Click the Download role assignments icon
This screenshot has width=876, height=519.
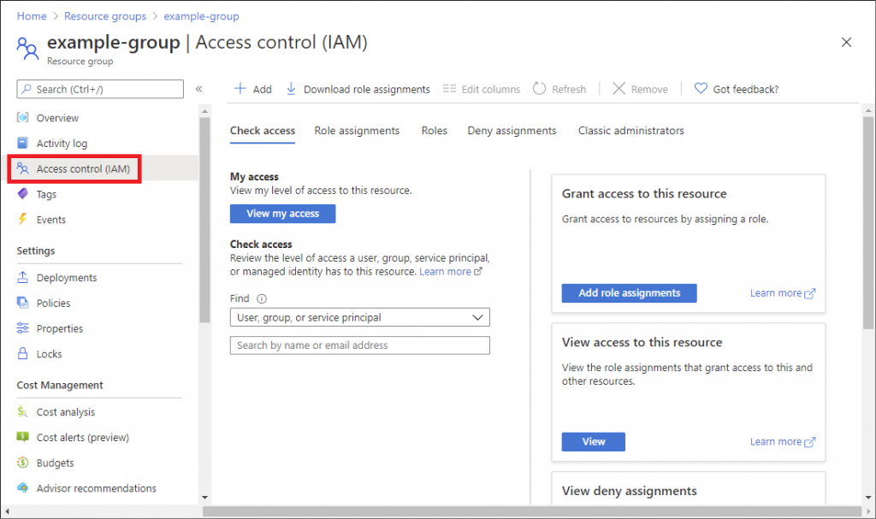tap(291, 89)
